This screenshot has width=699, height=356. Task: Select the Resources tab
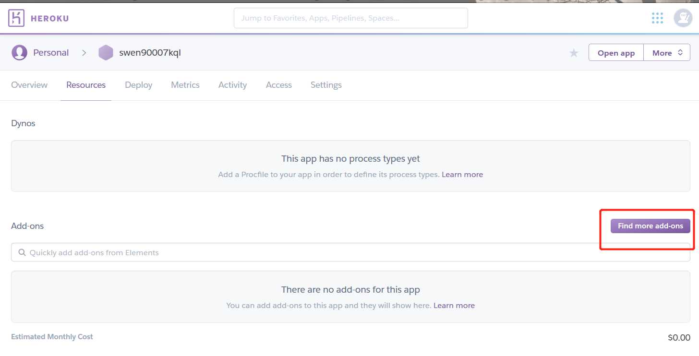86,85
